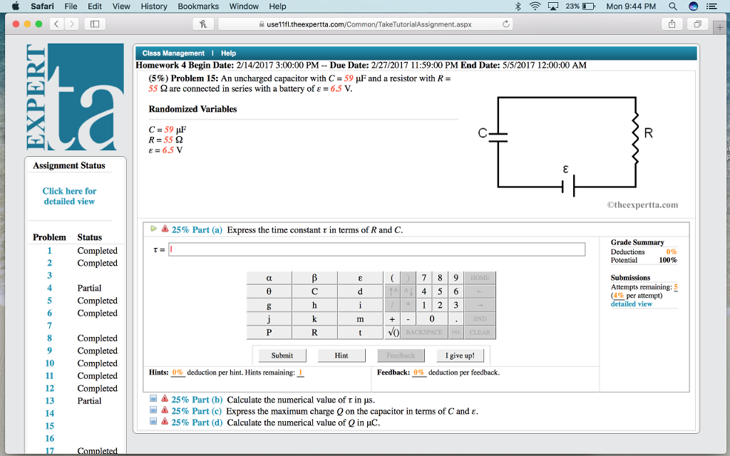Viewport: 730px width, 456px height.
Task: Open the History menu
Action: click(154, 6)
